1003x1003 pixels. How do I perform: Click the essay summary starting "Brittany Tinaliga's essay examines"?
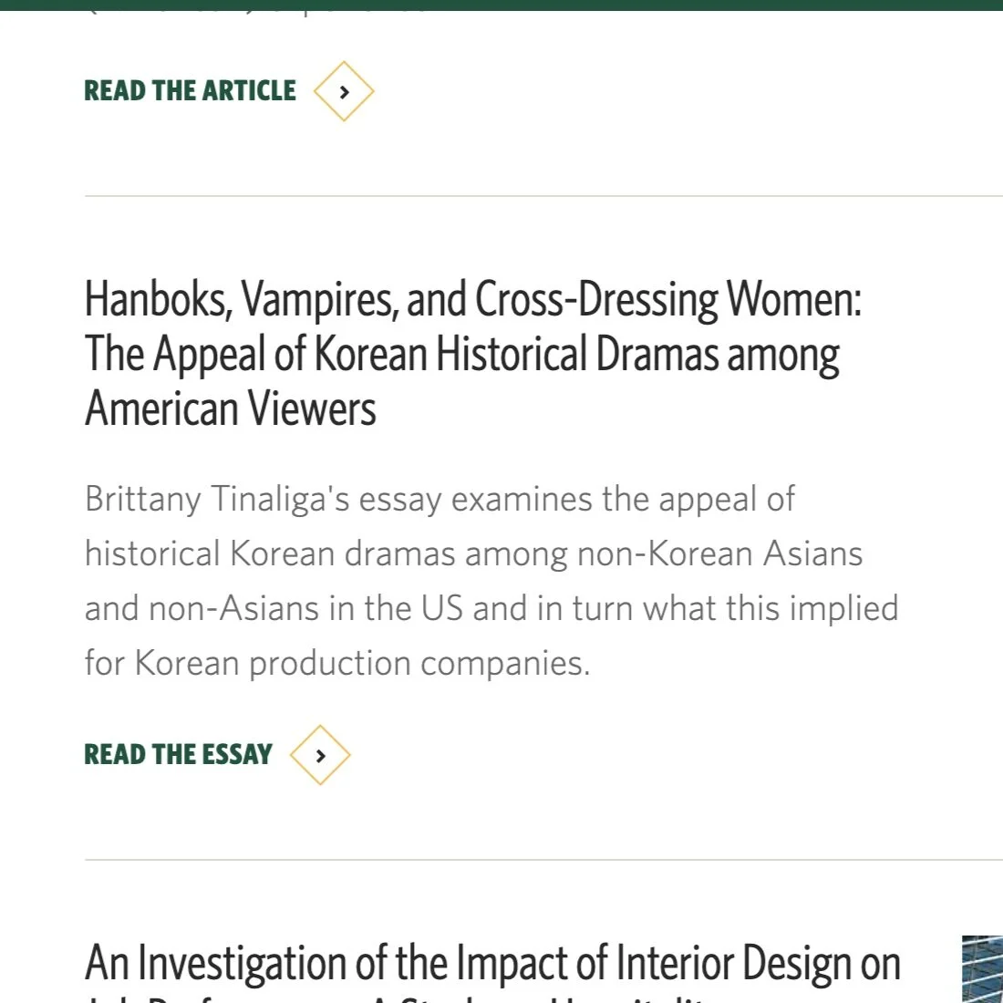491,581
